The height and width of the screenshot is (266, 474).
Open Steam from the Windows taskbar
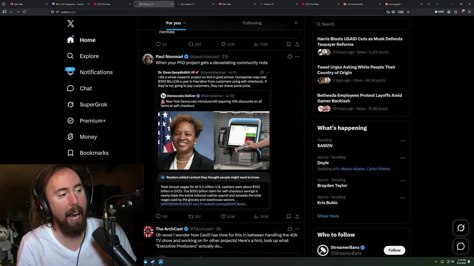coord(153,262)
